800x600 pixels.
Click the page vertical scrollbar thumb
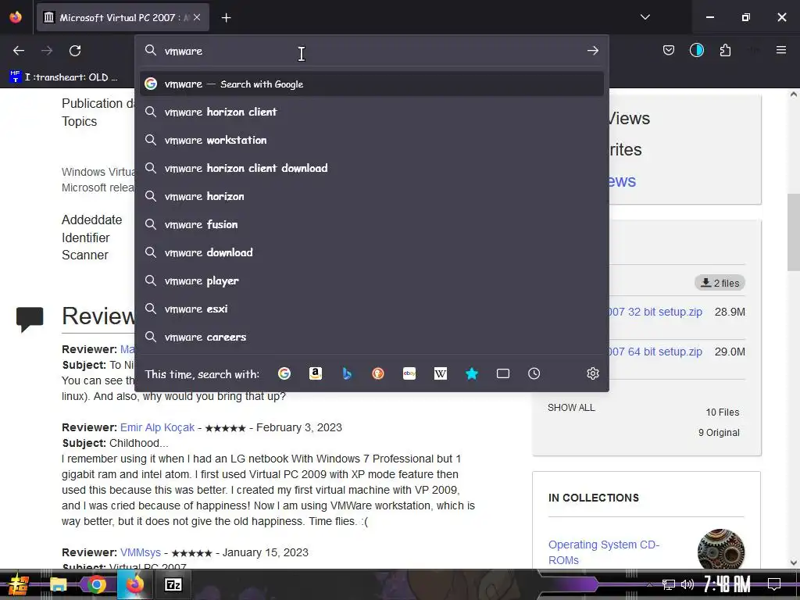click(x=793, y=232)
